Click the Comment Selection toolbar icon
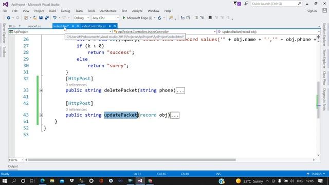Screen dimensions: 329x185 [x=196, y=18]
